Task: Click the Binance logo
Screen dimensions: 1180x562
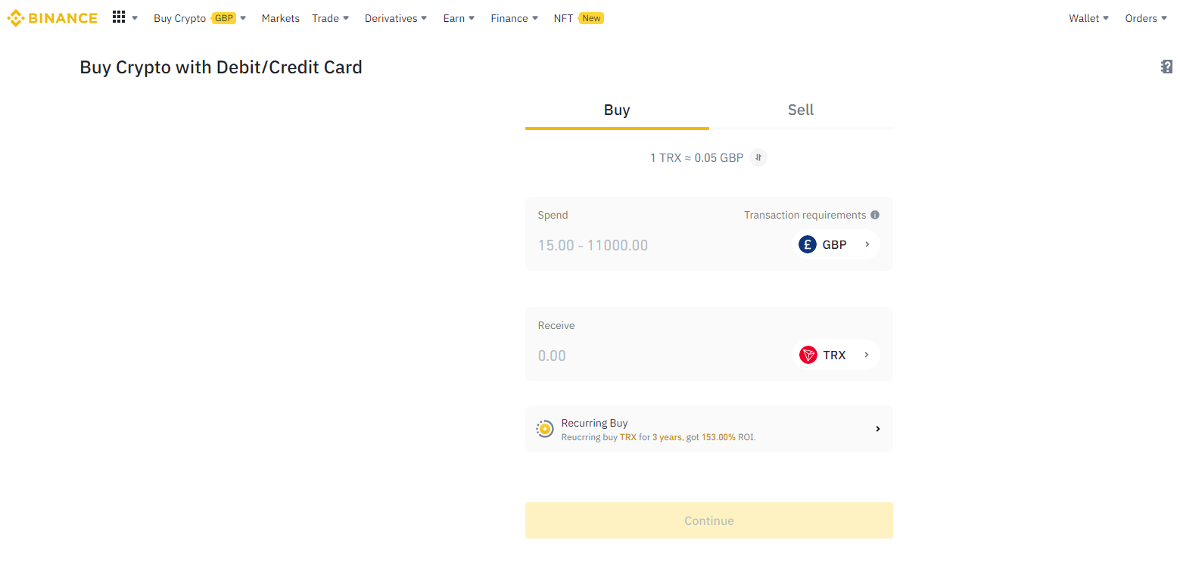Action: pos(52,18)
